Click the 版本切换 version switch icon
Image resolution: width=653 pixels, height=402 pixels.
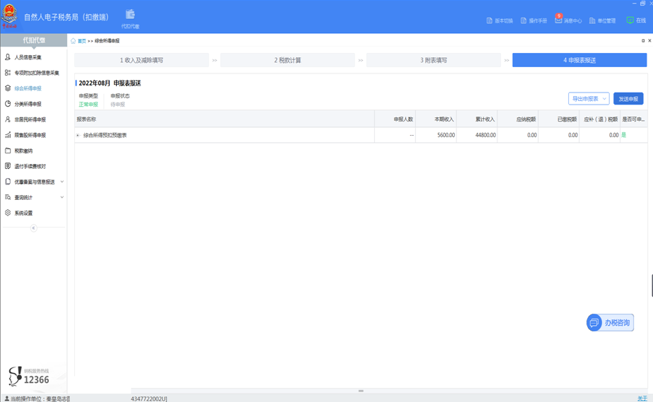(490, 20)
